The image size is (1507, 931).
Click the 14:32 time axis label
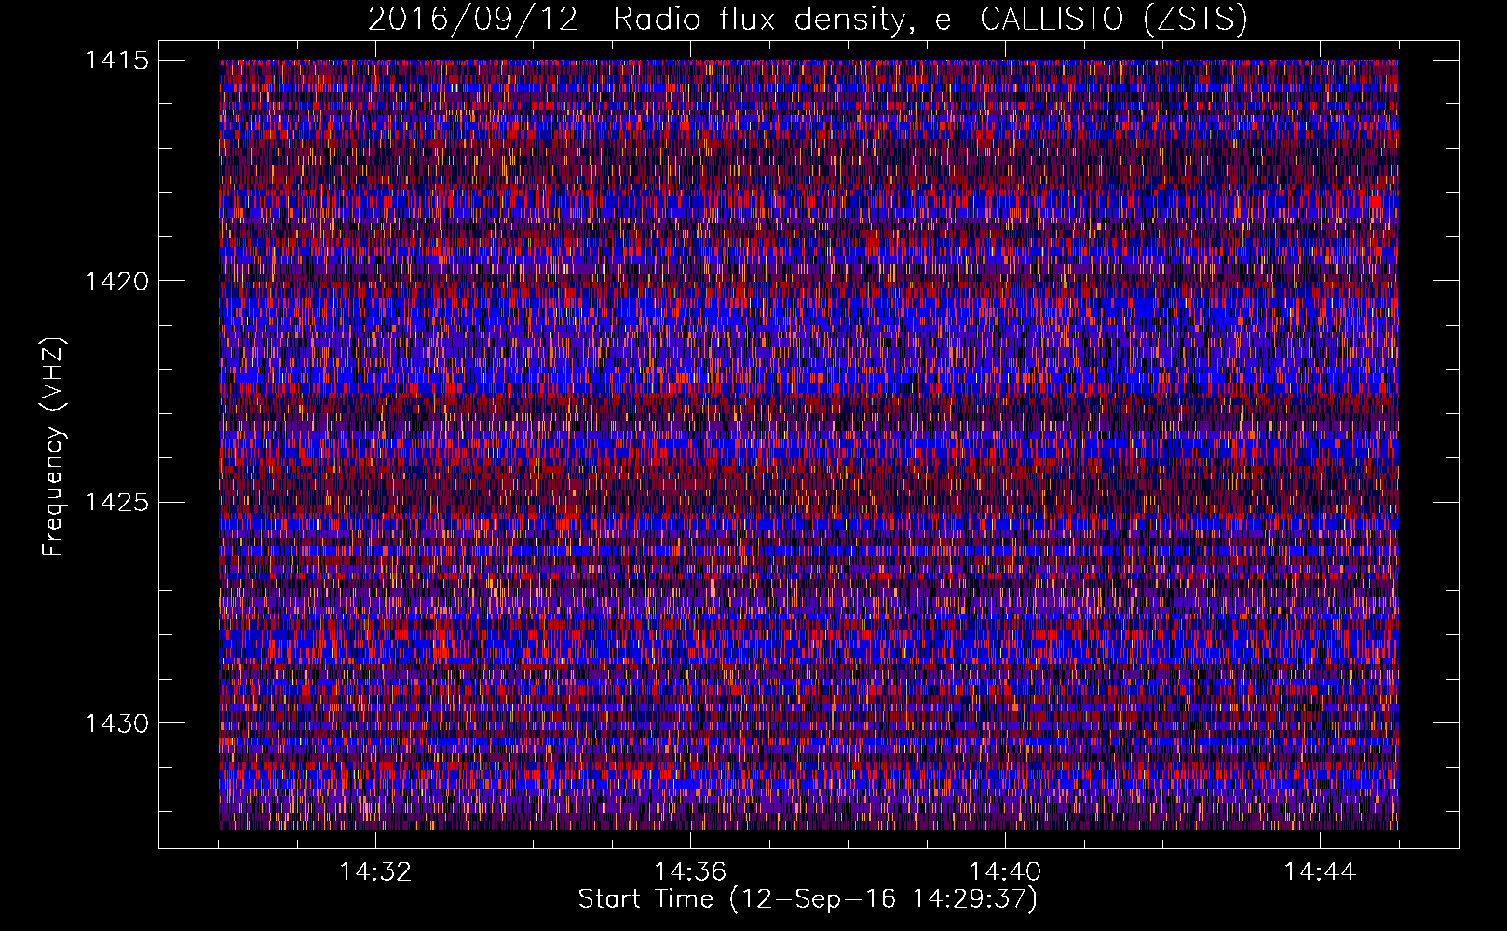point(375,872)
